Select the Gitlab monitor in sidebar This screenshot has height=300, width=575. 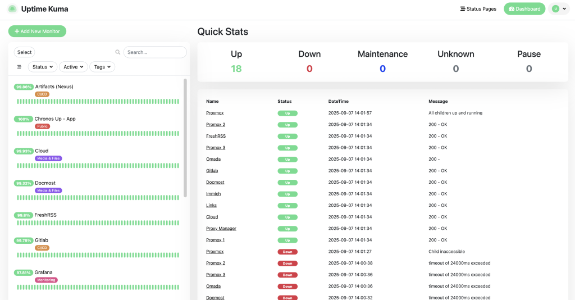42,240
